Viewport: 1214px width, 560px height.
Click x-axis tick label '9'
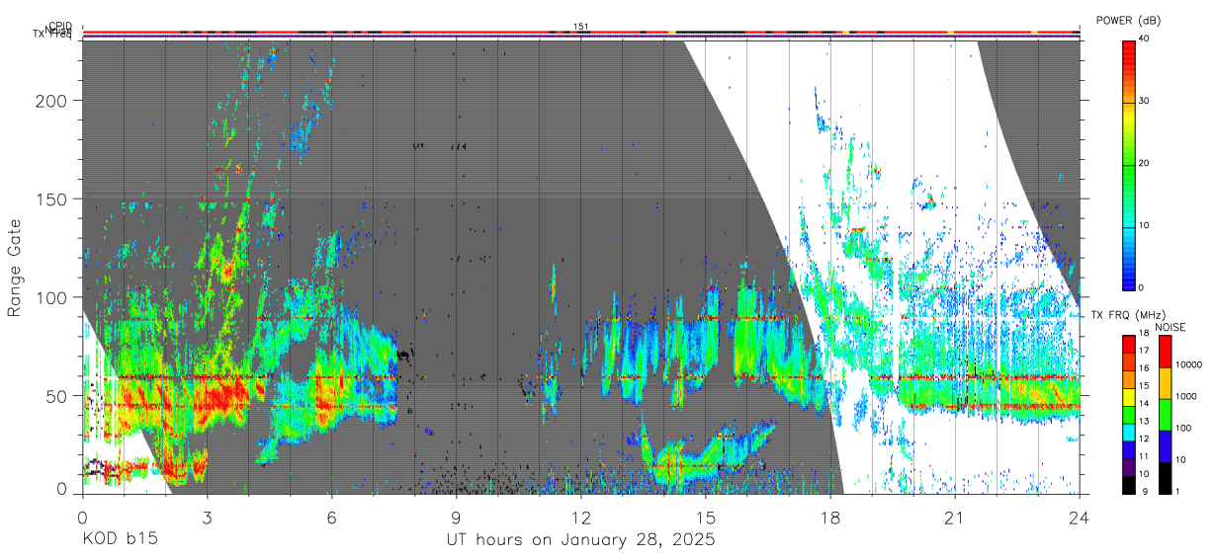point(456,517)
